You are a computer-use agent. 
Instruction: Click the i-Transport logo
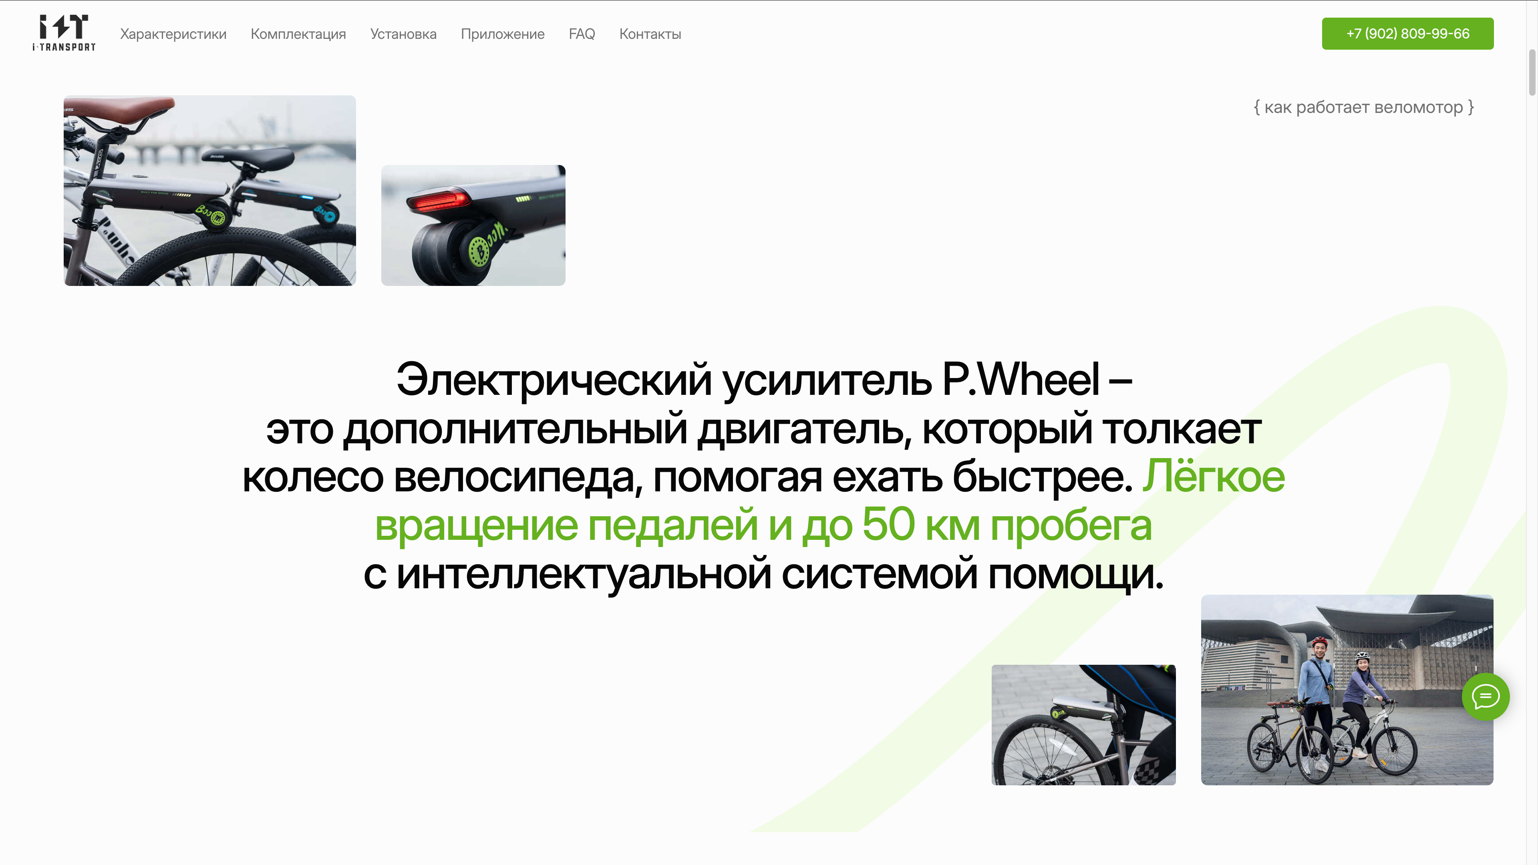click(x=64, y=33)
